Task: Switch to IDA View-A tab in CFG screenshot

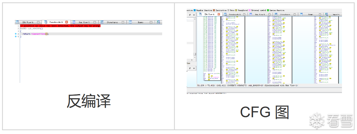Action: pos(209,14)
